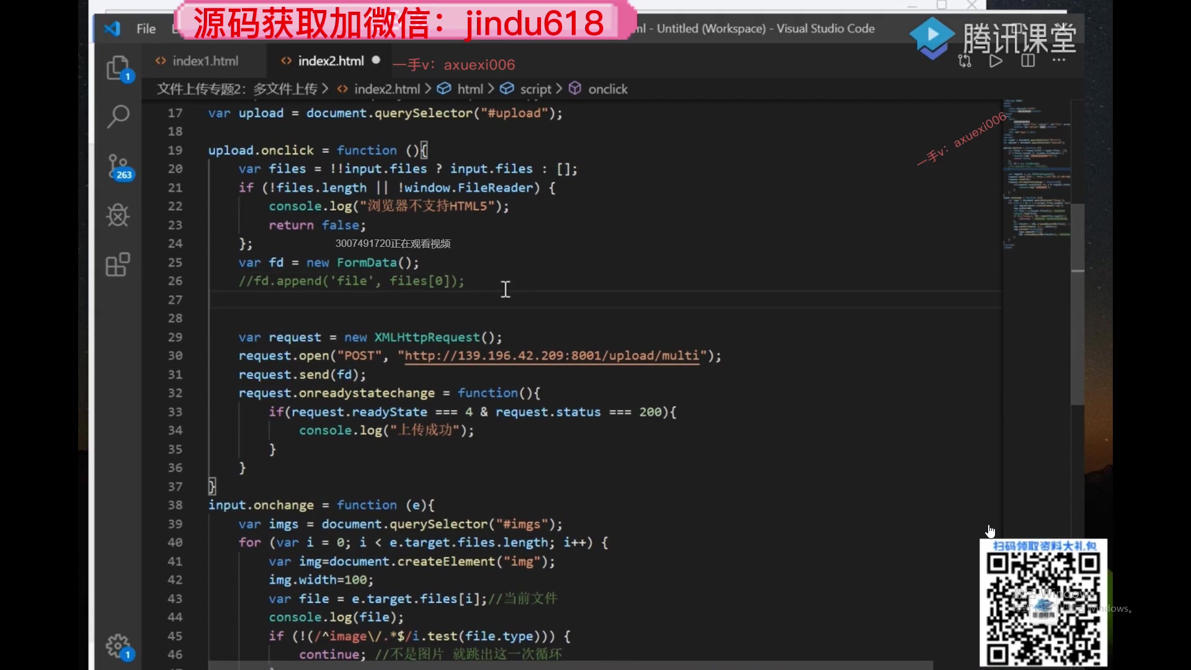Click the folder breadcrumb 文件上传专题2: 多文件上传
The image size is (1191, 670).
pos(237,89)
